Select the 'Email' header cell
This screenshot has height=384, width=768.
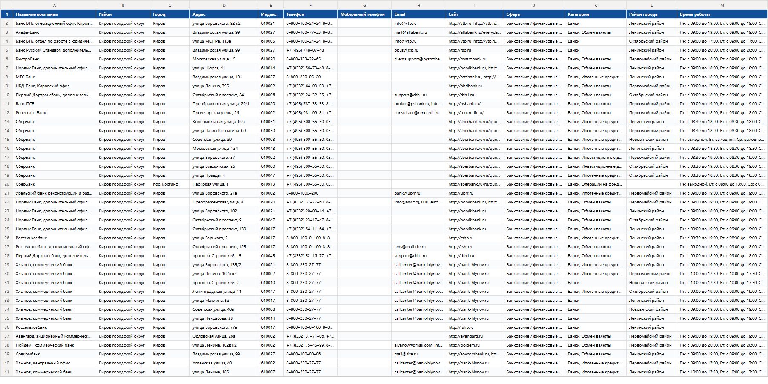(418, 14)
